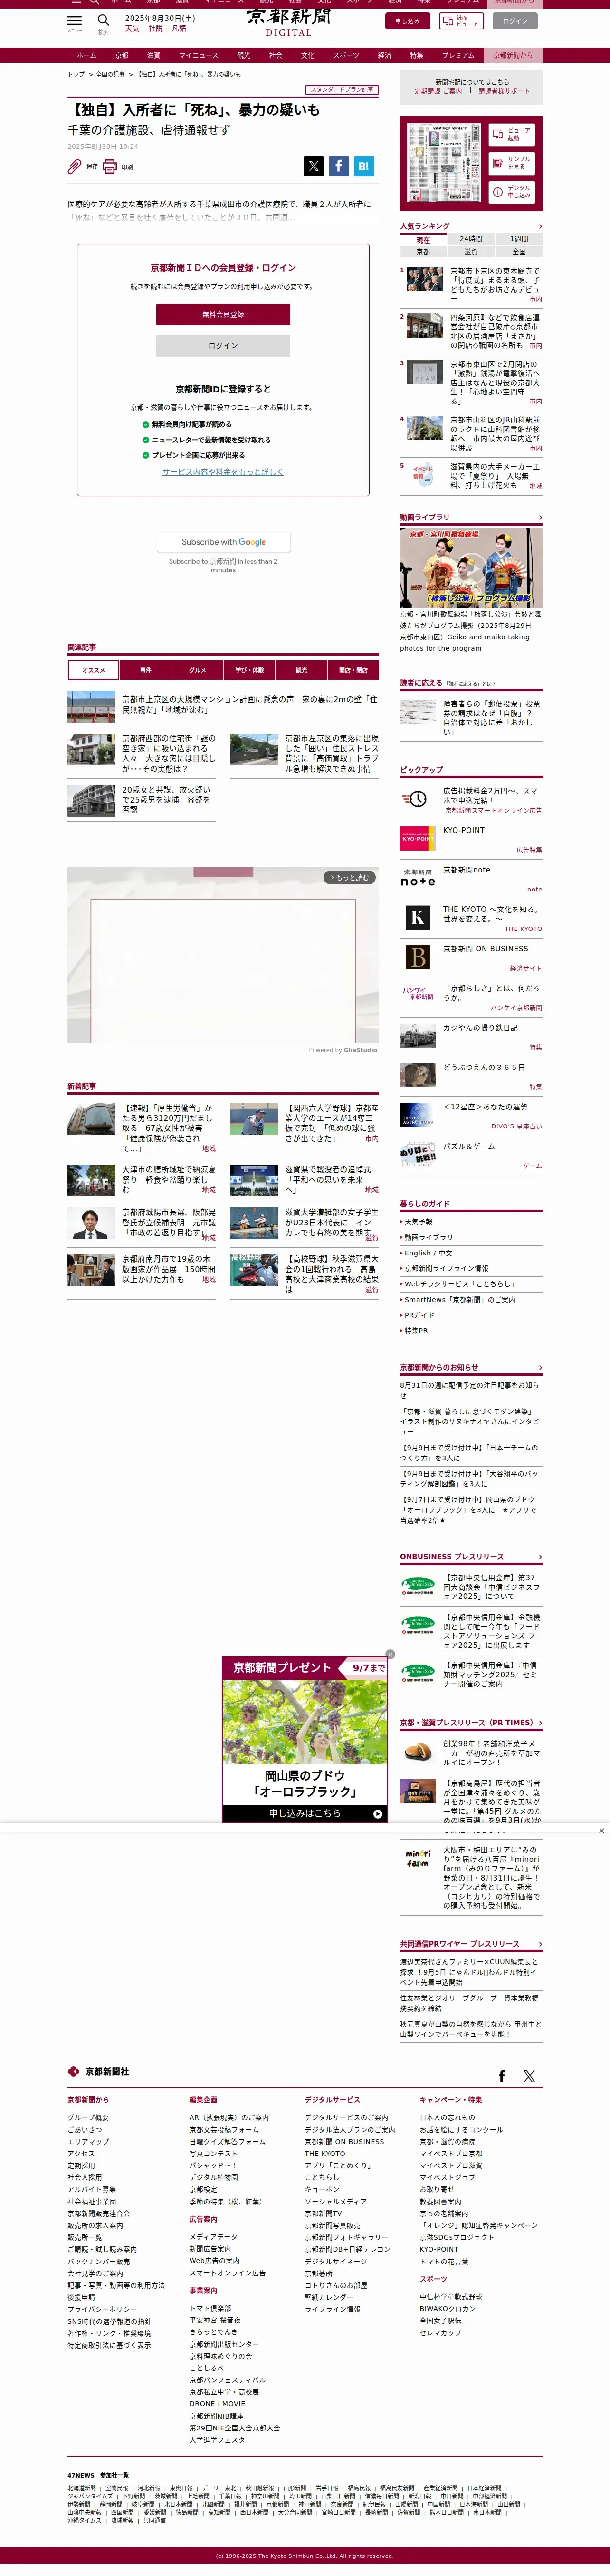
Task: Share article on Facebook icon
Action: click(x=338, y=166)
